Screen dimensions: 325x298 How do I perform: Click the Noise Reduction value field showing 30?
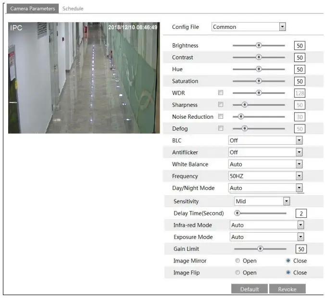[x=300, y=117]
